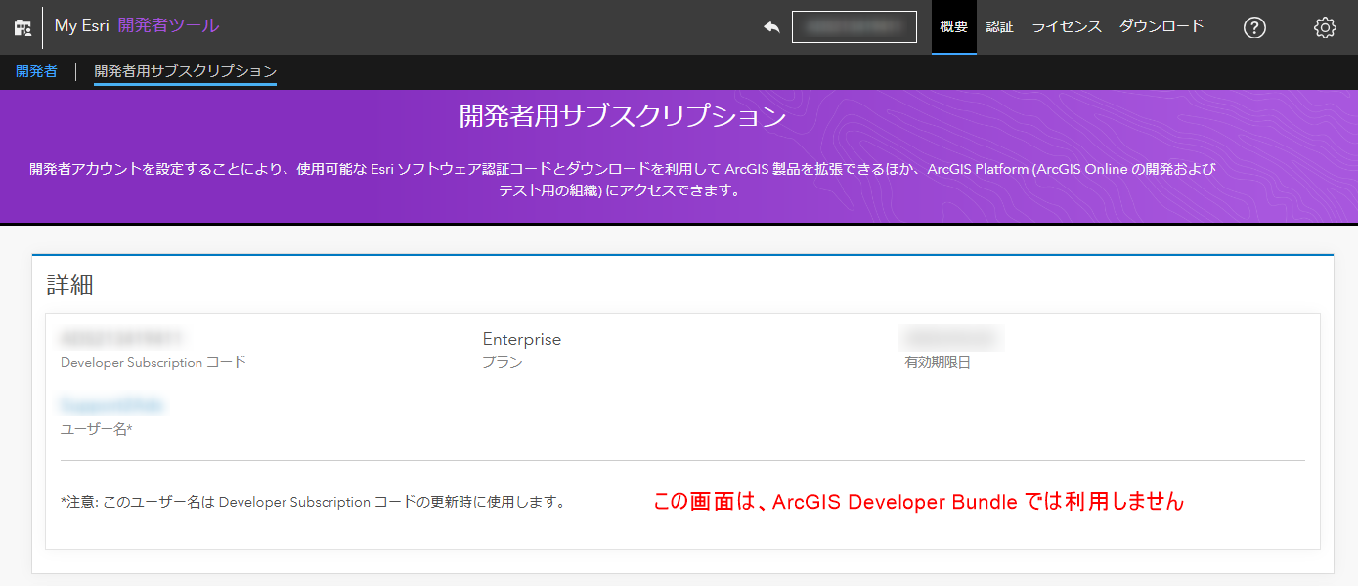Click the blurred username link above ユーザー名
1358x586 pixels.
click(x=111, y=405)
